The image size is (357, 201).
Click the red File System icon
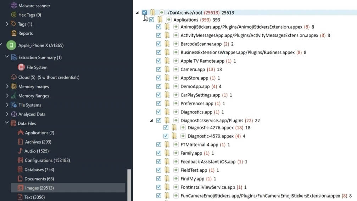(x=21, y=67)
